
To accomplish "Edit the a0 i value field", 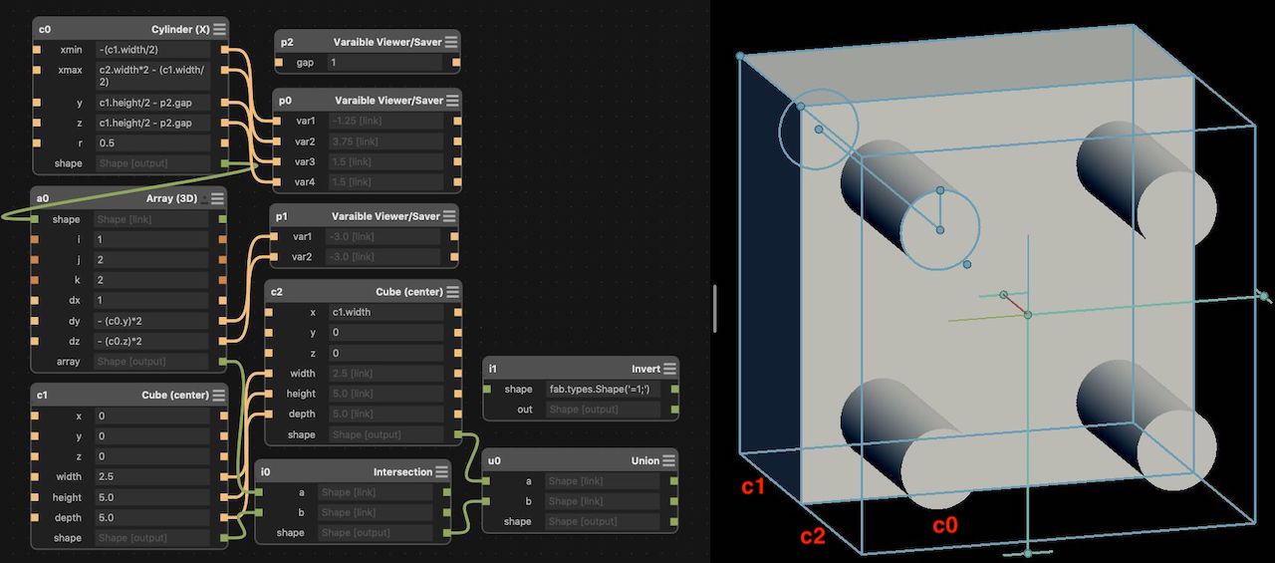I will coord(151,239).
